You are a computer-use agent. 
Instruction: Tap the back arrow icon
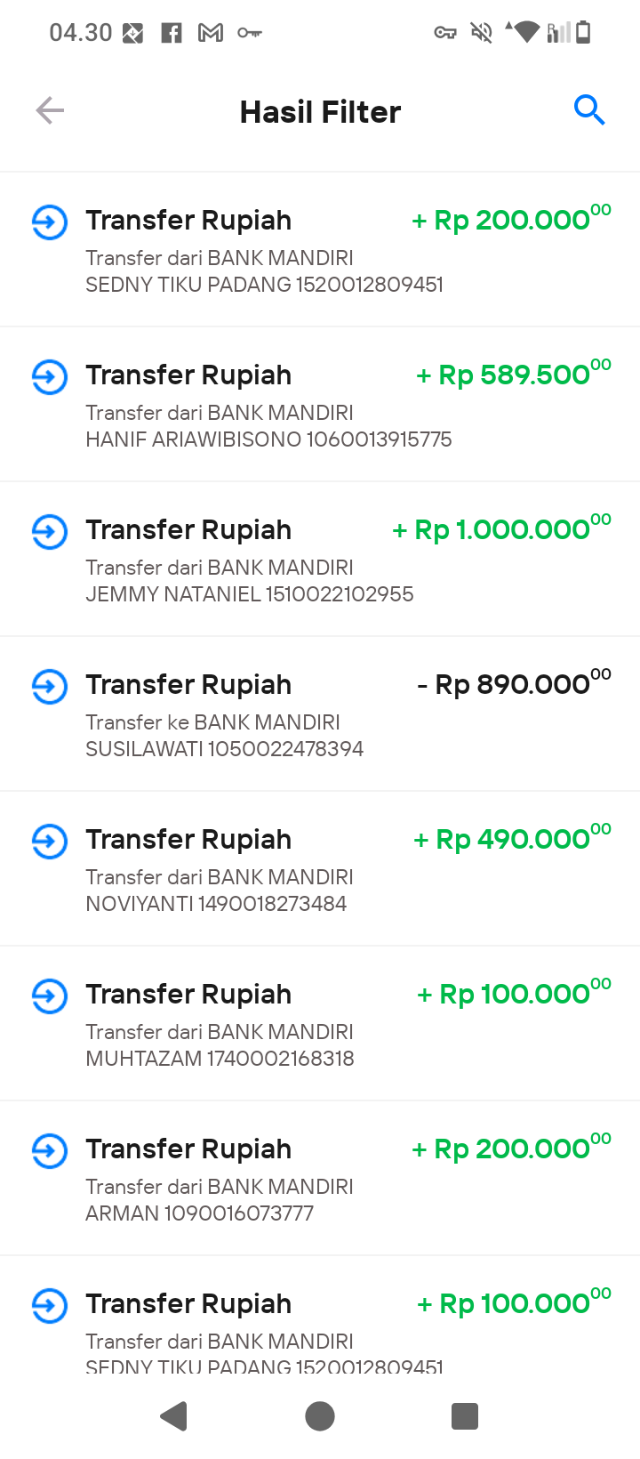[50, 111]
